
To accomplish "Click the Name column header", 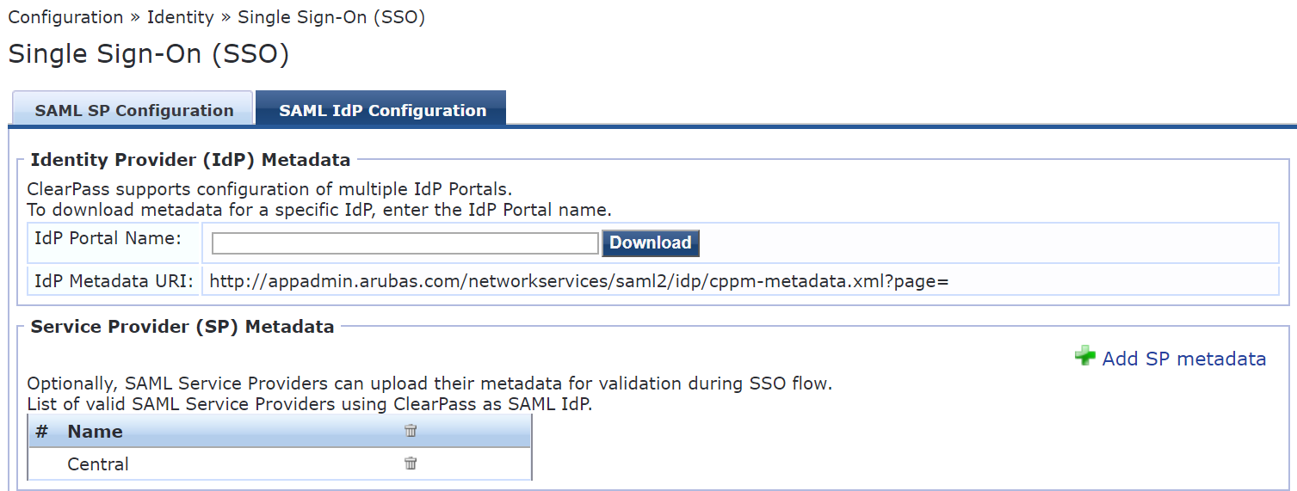I will point(95,432).
